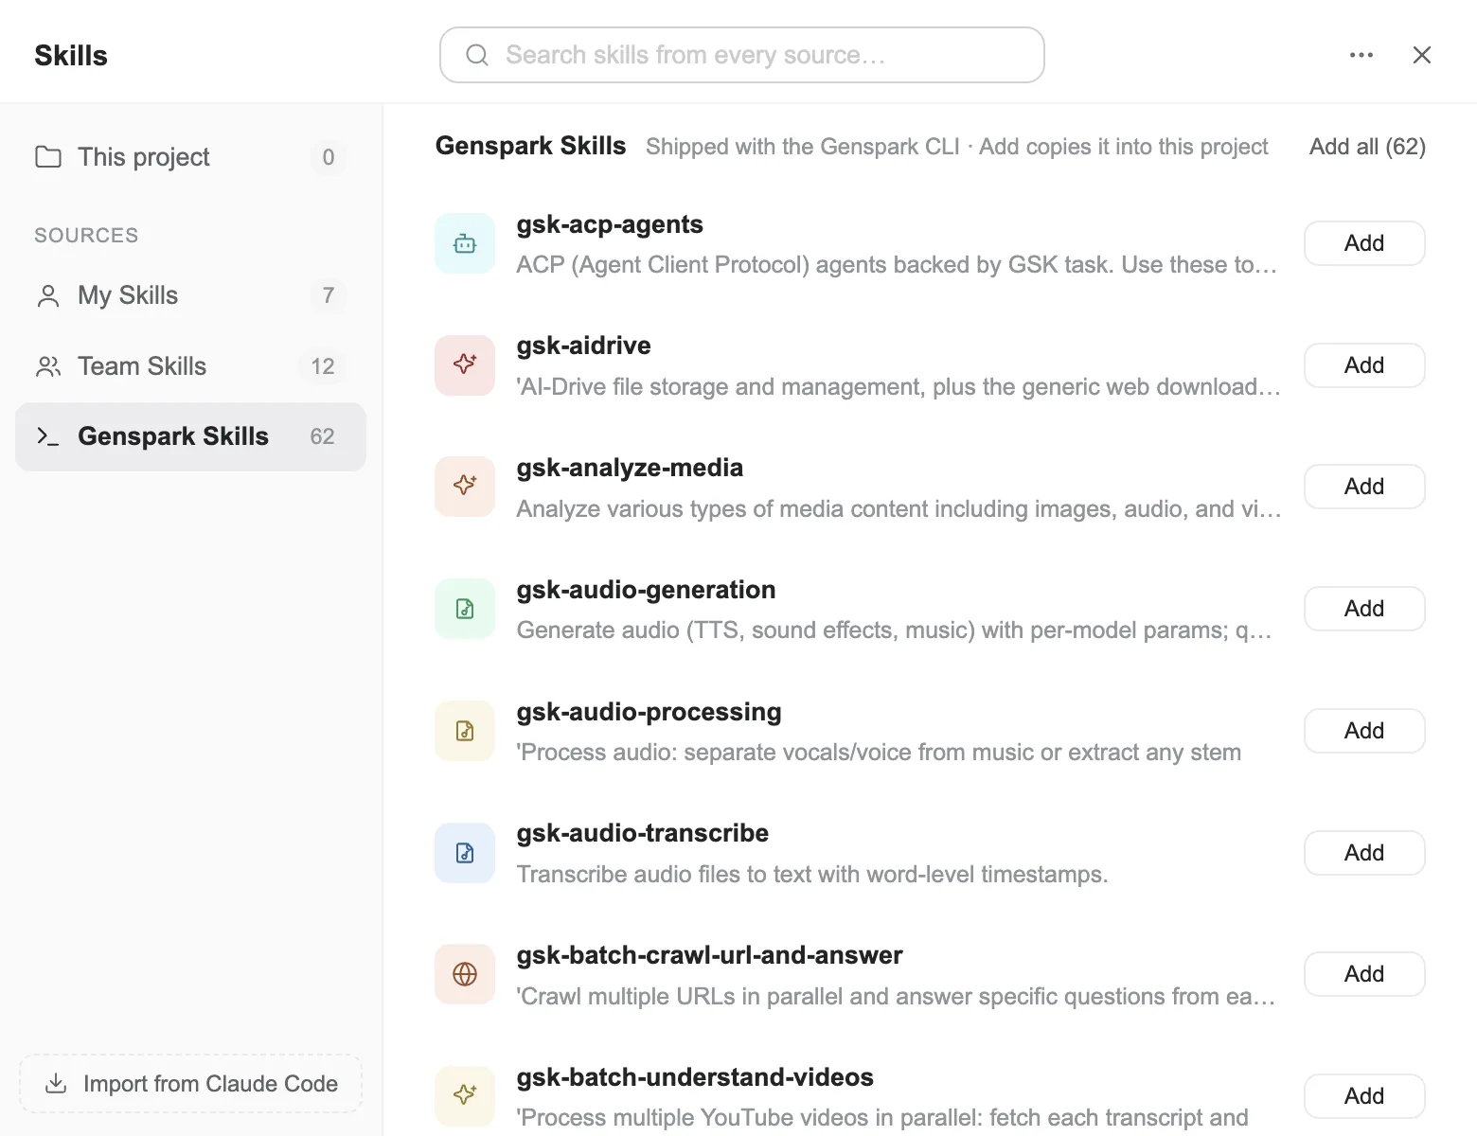1477x1136 pixels.
Task: Add the gsk-audio-processing skill
Action: (x=1364, y=731)
